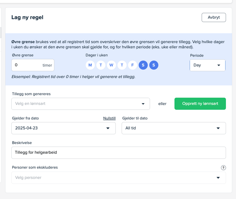Expand the 'All tid' end date dropdown
Viewport: 236px width, 199px height.
click(x=174, y=128)
